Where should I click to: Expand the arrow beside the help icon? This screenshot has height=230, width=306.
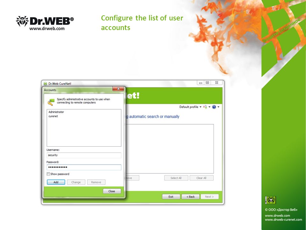pos(218,107)
